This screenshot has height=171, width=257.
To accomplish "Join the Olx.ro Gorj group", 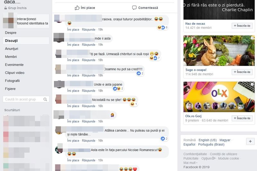I will (242, 118).
